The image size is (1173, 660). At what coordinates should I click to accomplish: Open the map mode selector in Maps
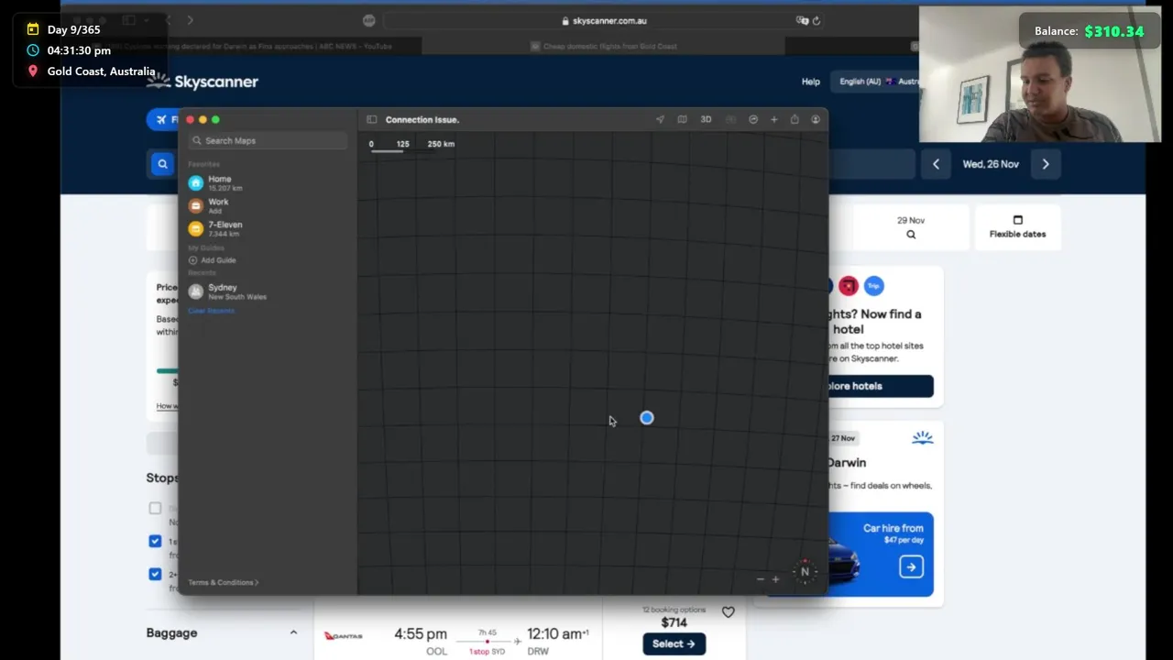point(682,119)
